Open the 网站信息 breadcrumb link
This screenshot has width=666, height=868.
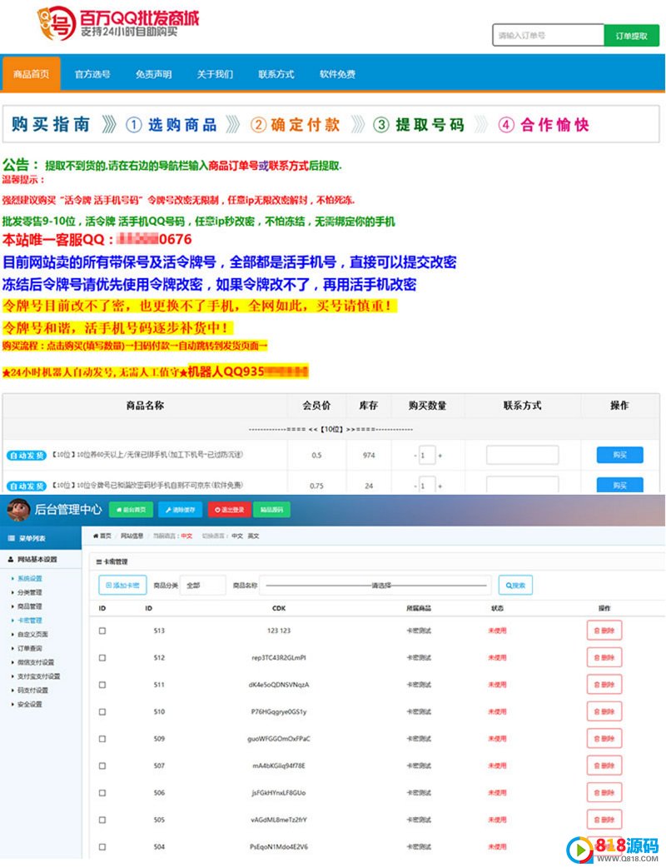(x=132, y=536)
